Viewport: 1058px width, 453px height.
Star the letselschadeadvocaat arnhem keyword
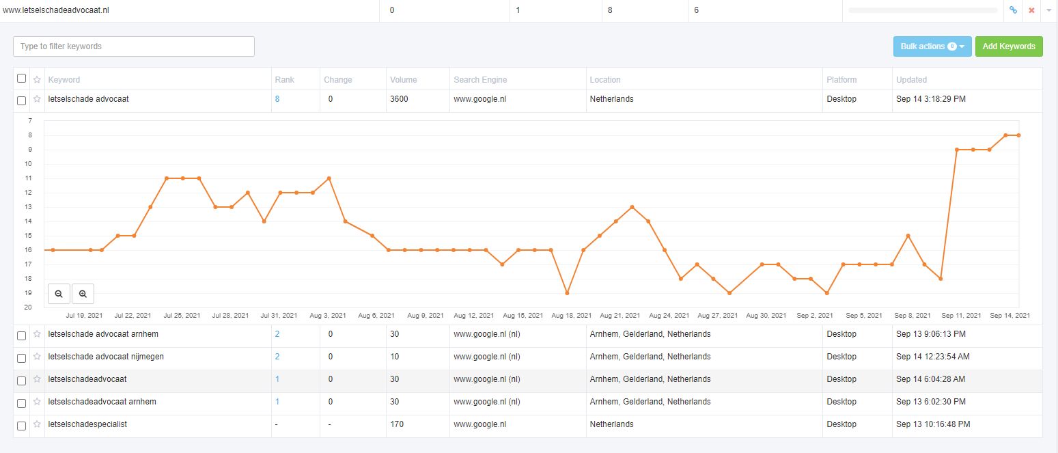37,402
